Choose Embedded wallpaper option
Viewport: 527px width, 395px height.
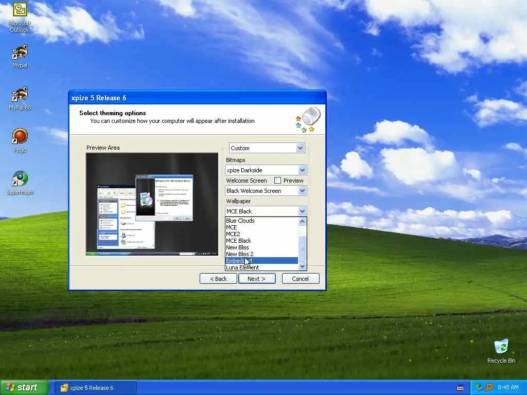point(261,261)
